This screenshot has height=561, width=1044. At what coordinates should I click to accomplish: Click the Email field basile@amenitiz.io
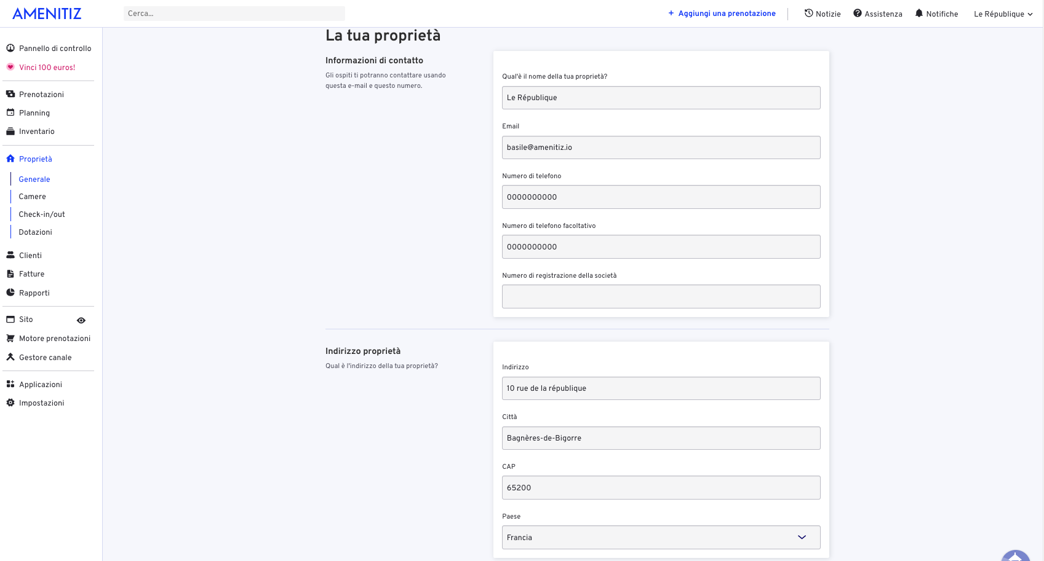[x=661, y=147]
